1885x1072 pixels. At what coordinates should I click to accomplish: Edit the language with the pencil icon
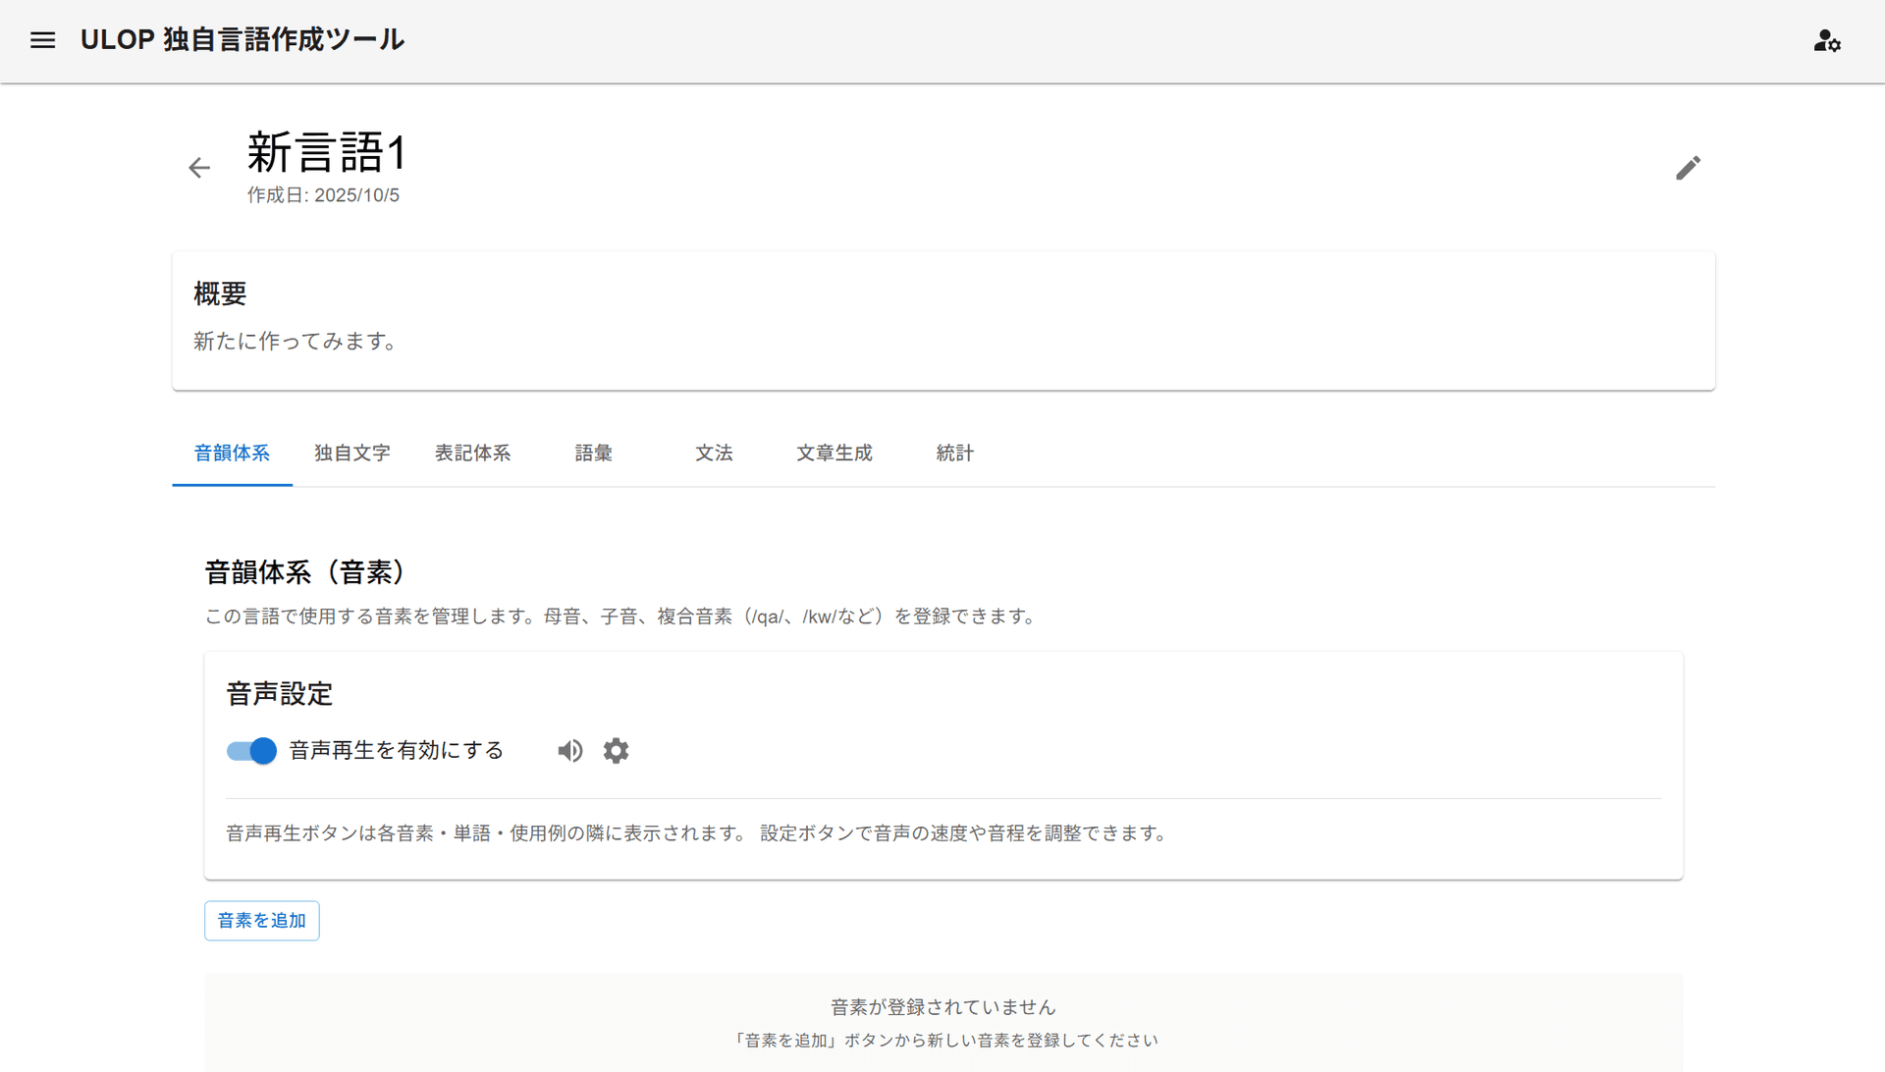point(1688,168)
